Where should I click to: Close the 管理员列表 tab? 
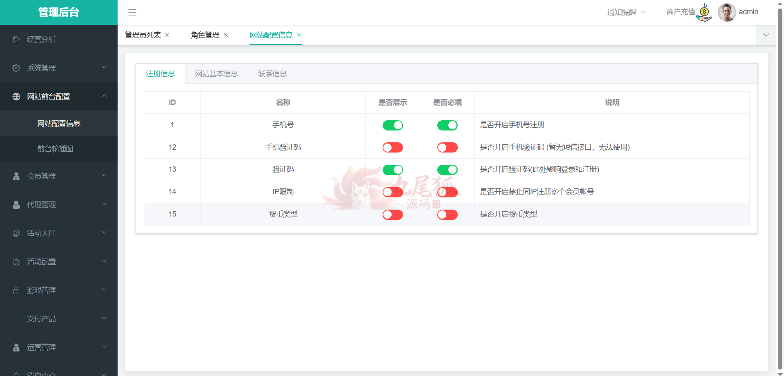tap(167, 35)
